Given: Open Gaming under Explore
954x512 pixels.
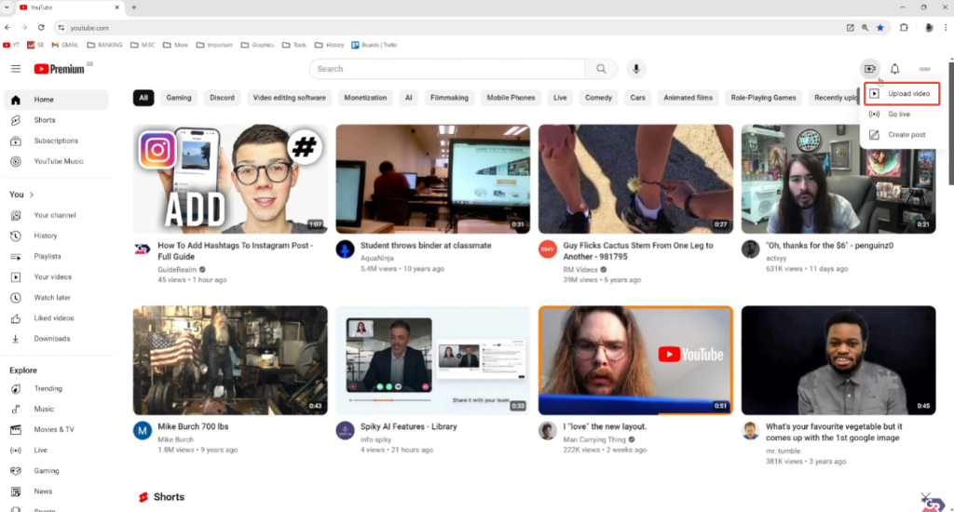Looking at the screenshot, I should [x=56, y=471].
